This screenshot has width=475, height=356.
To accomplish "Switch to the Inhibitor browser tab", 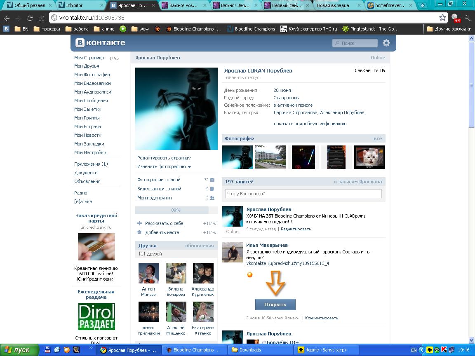I will point(81,5).
